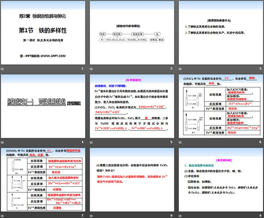Click the slide number 8 label
The height and width of the screenshot is (218, 264).
(x=171, y=215)
